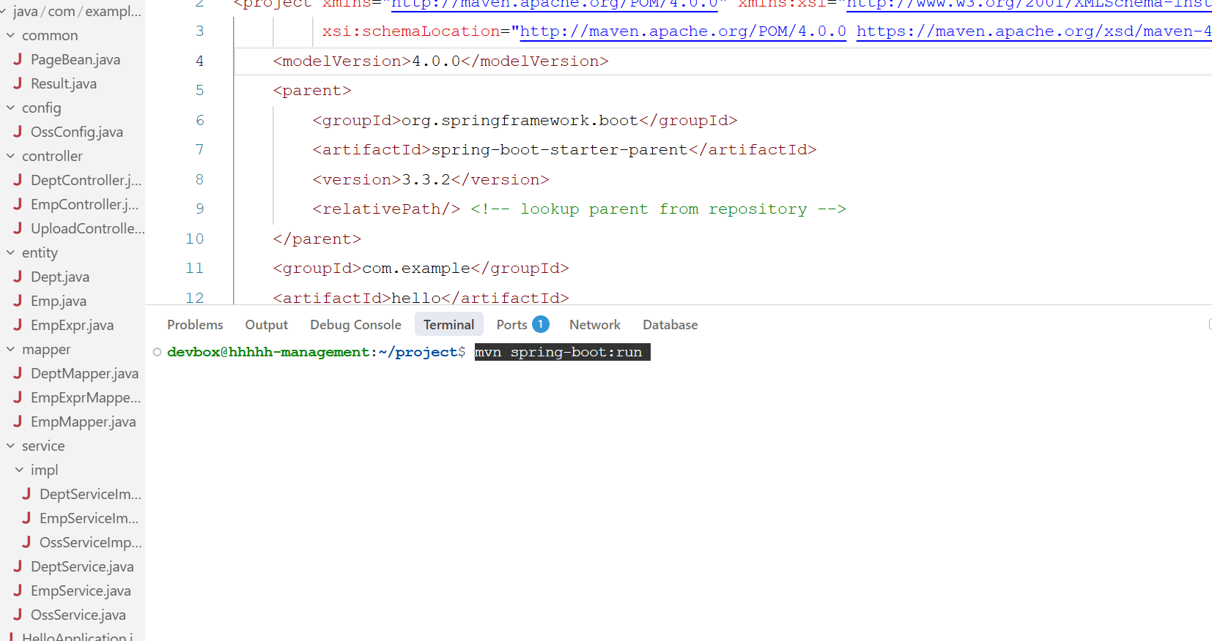Screen dimensions: 1212x641
Task: Select the controller folder label
Action: coord(52,156)
